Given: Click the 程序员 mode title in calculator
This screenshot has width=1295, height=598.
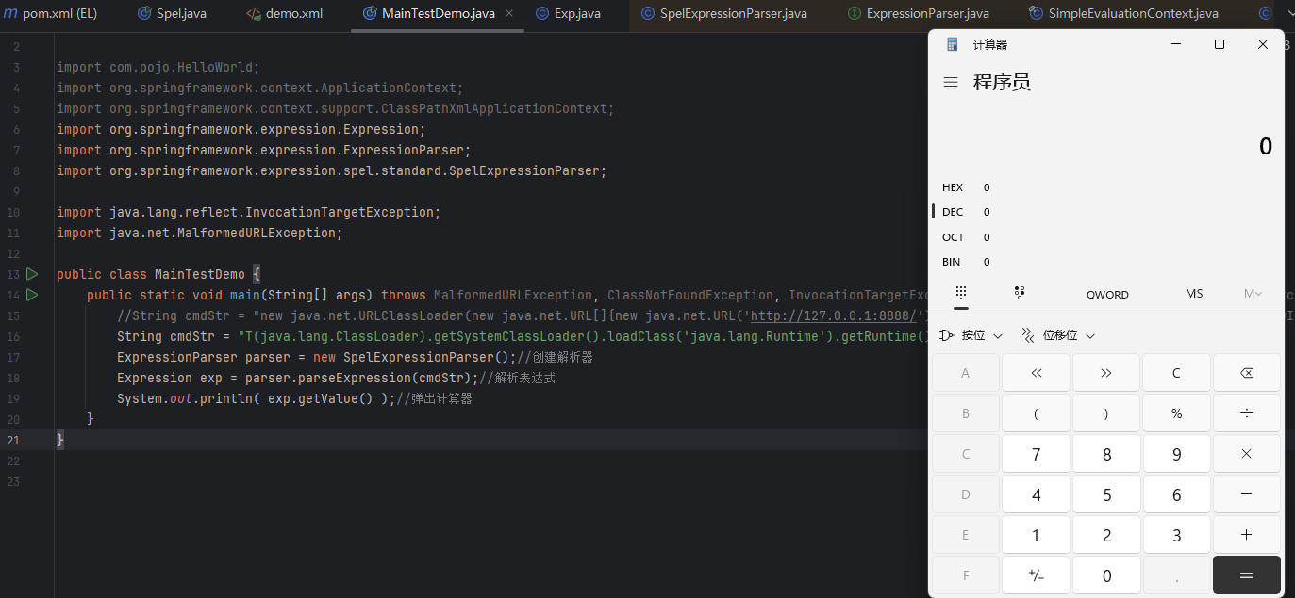Looking at the screenshot, I should 1002,82.
